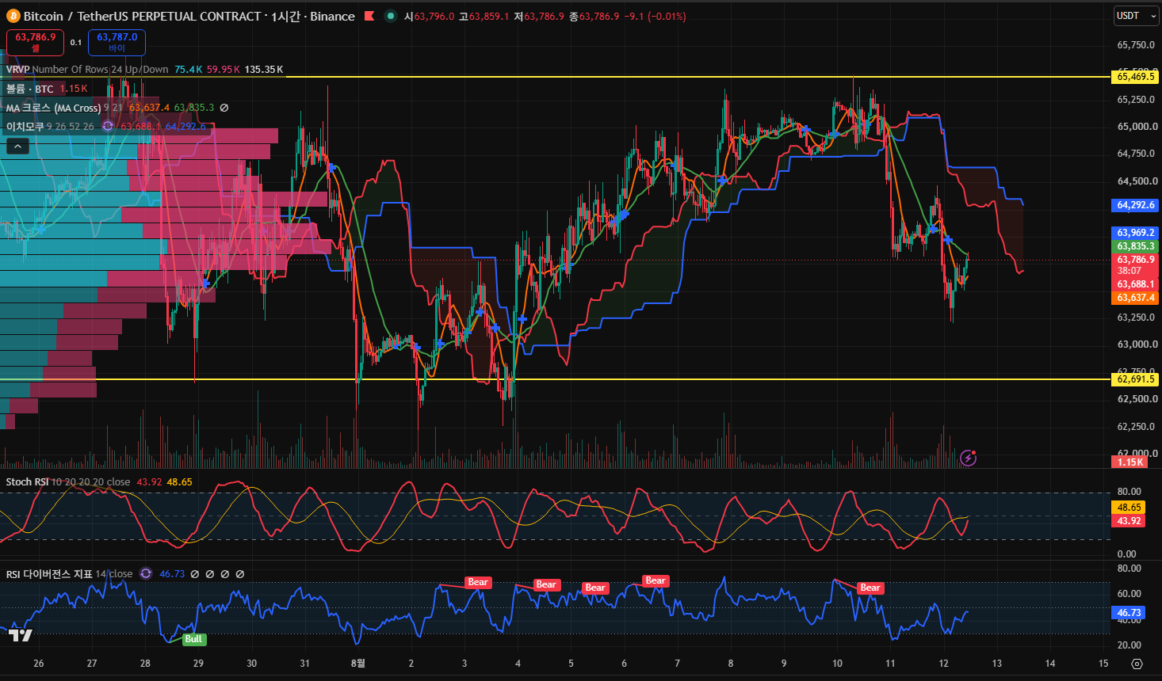Click the orange Bitcoin logo icon

coord(13,16)
